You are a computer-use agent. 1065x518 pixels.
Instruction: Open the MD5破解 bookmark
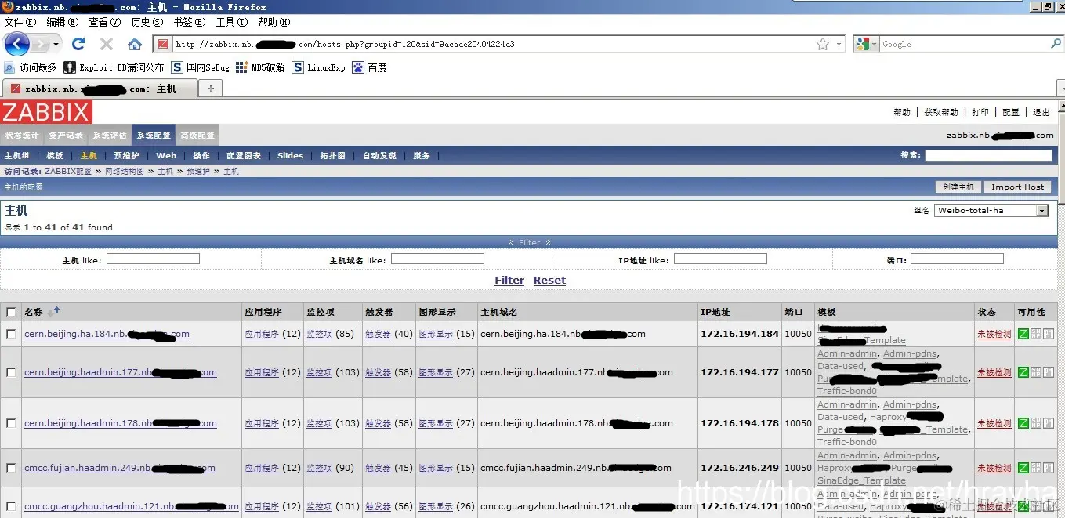[260, 67]
